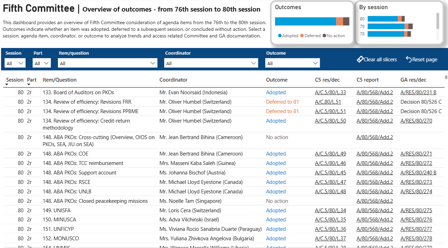Open the A/C.5/80/L.33 resolution link

pos(330,92)
